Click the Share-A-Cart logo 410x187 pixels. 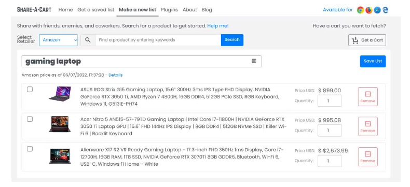[34, 10]
